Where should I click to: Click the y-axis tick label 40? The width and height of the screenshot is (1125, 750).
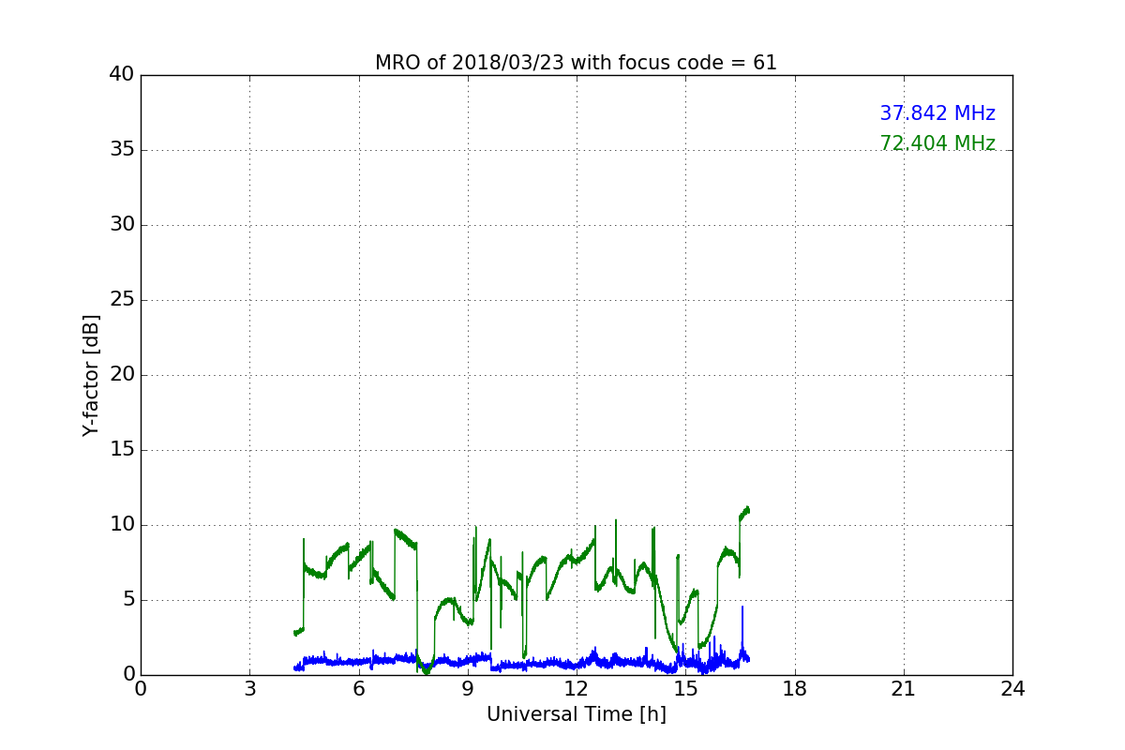[122, 75]
